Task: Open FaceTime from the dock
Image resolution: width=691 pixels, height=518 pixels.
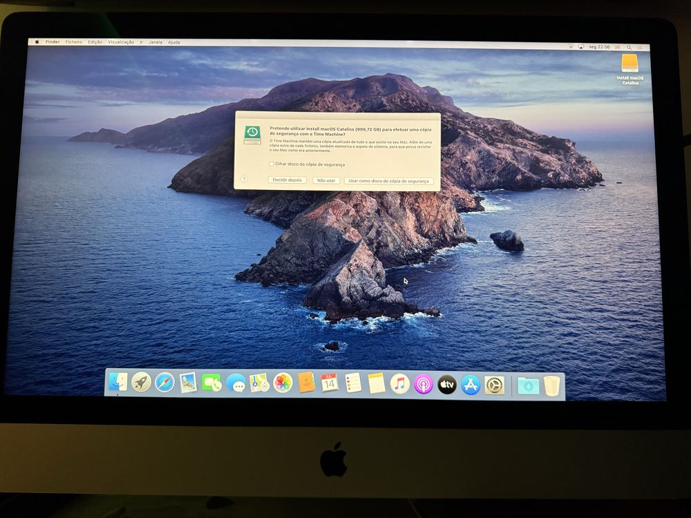Action: coord(211,383)
